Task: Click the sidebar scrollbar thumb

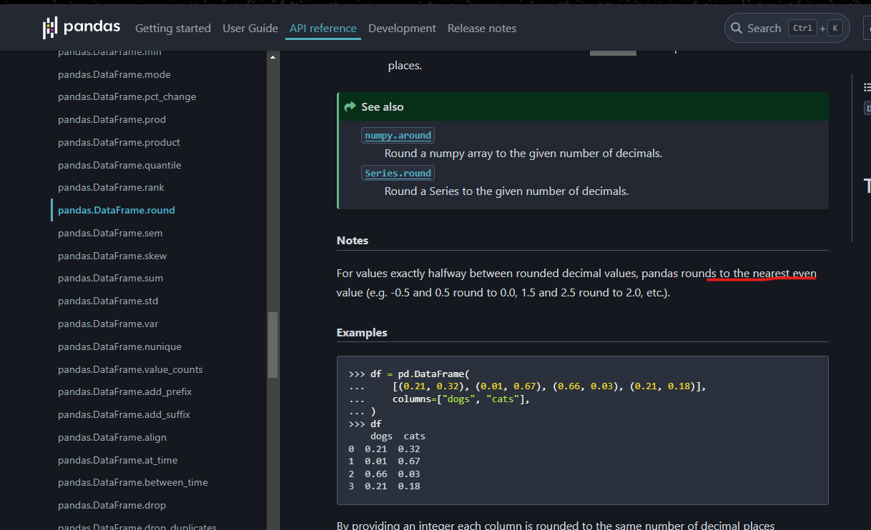Action: pyautogui.click(x=272, y=344)
